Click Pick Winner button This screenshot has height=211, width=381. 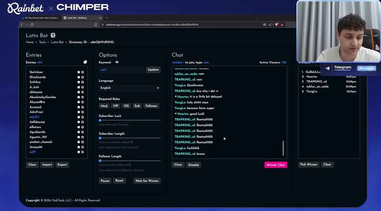click(x=308, y=164)
